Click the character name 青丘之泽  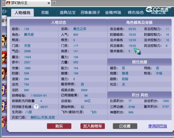(80, 29)
